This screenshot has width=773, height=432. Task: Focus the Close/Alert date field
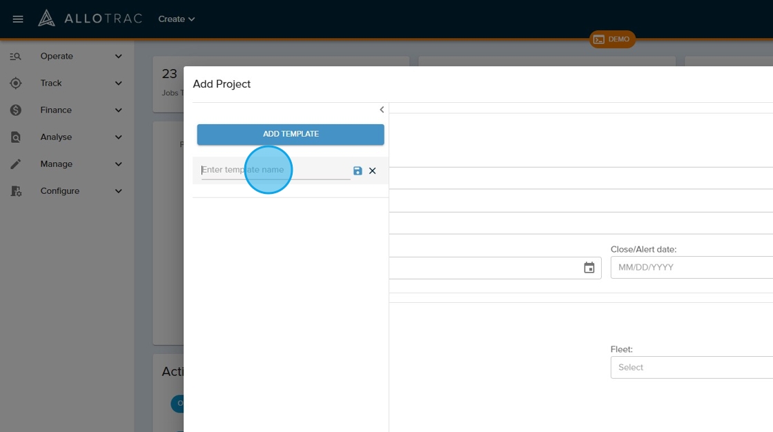coord(690,268)
